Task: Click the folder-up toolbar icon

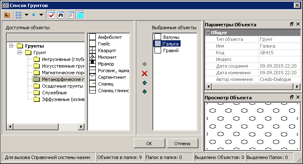Action: 7,15
